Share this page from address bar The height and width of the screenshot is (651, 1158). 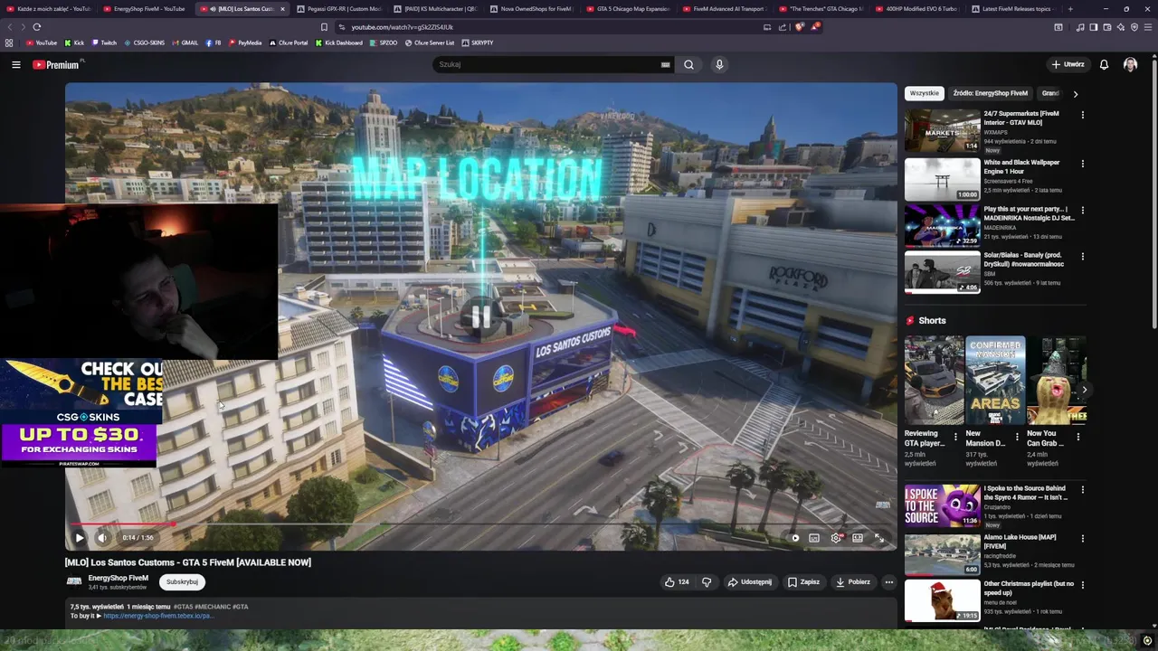click(x=783, y=27)
